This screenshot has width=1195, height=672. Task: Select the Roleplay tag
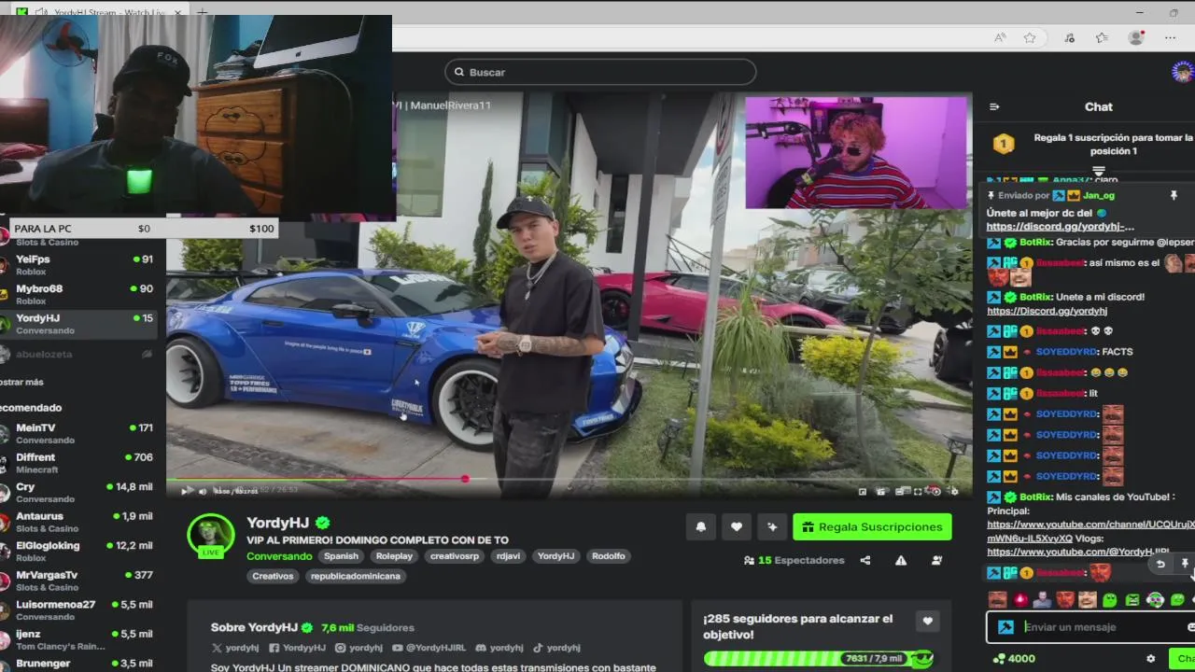point(394,556)
